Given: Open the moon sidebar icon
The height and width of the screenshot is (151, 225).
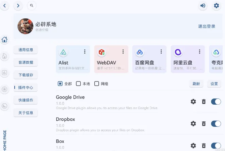Looking at the screenshot, I should point(4,106).
